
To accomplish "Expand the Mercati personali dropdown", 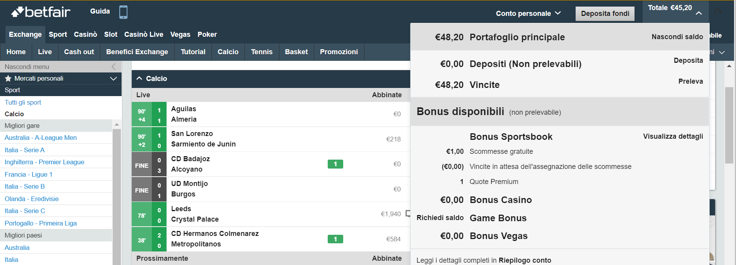I will click(x=113, y=78).
